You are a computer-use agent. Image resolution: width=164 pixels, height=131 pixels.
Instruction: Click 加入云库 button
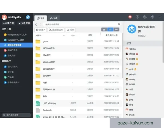click(x=24, y=23)
